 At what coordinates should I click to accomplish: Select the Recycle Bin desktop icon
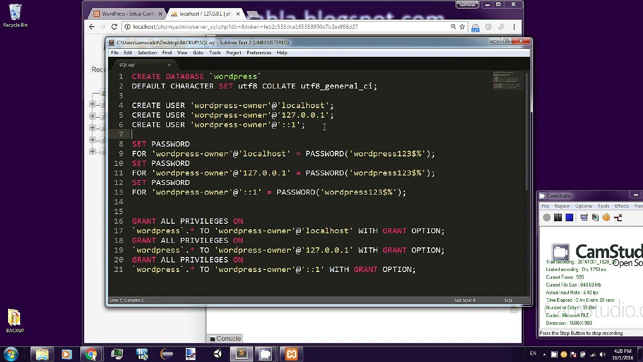pyautogui.click(x=15, y=16)
